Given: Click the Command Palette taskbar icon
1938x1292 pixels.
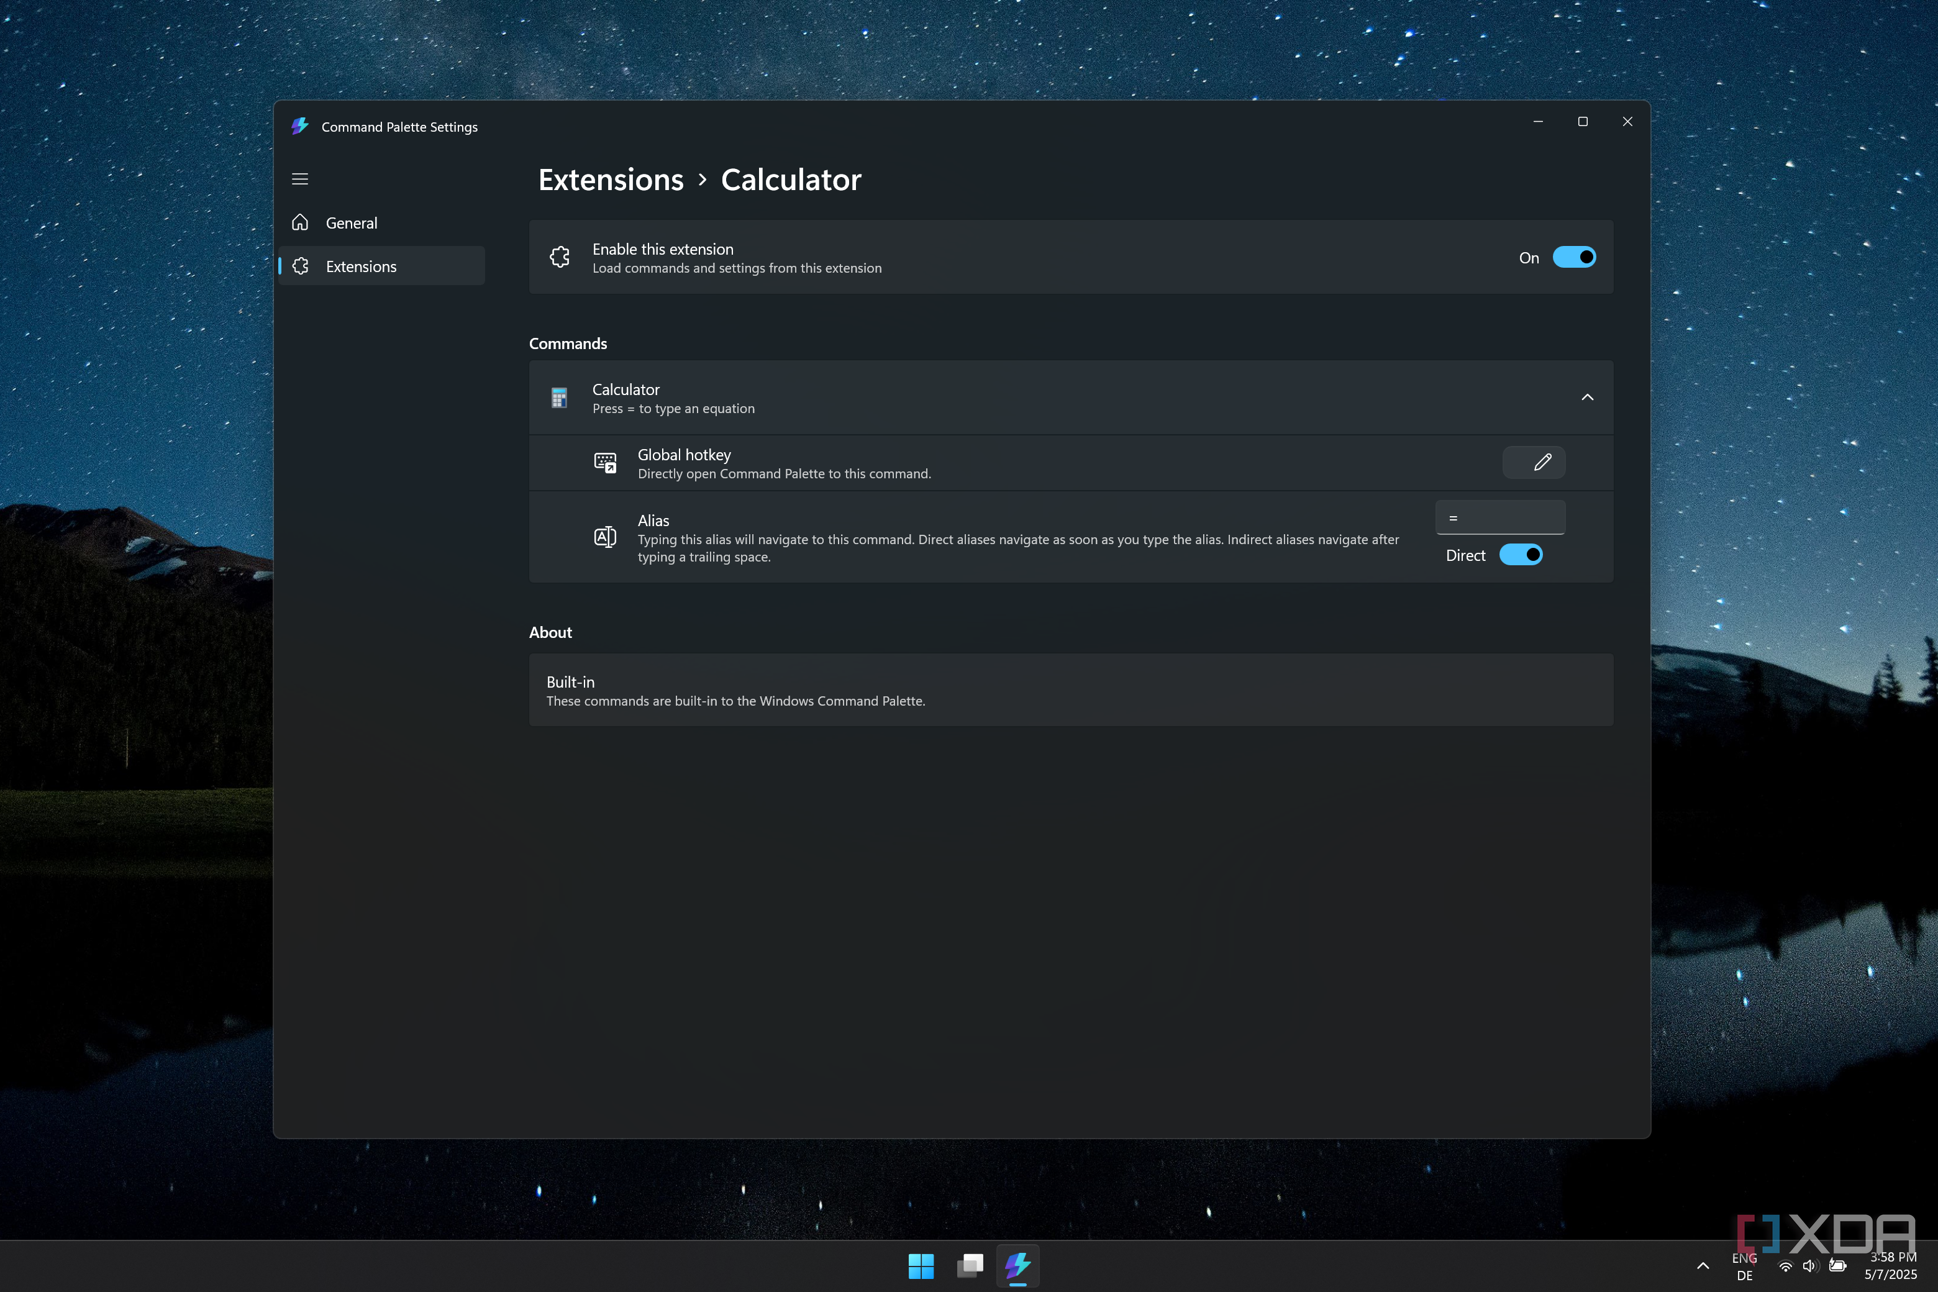Looking at the screenshot, I should 1017,1267.
